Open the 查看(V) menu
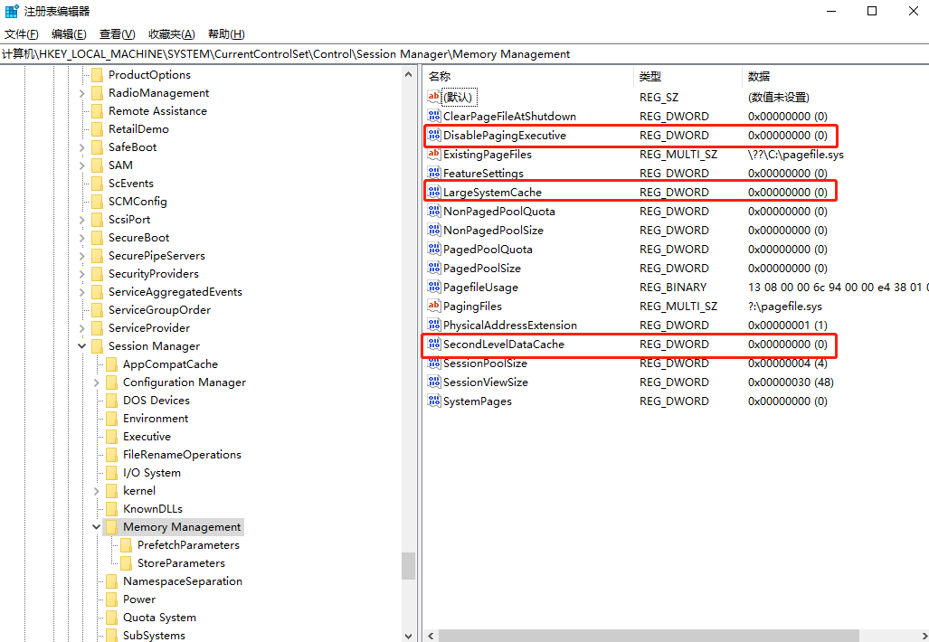Screen dimensions: 929x642 coord(117,34)
